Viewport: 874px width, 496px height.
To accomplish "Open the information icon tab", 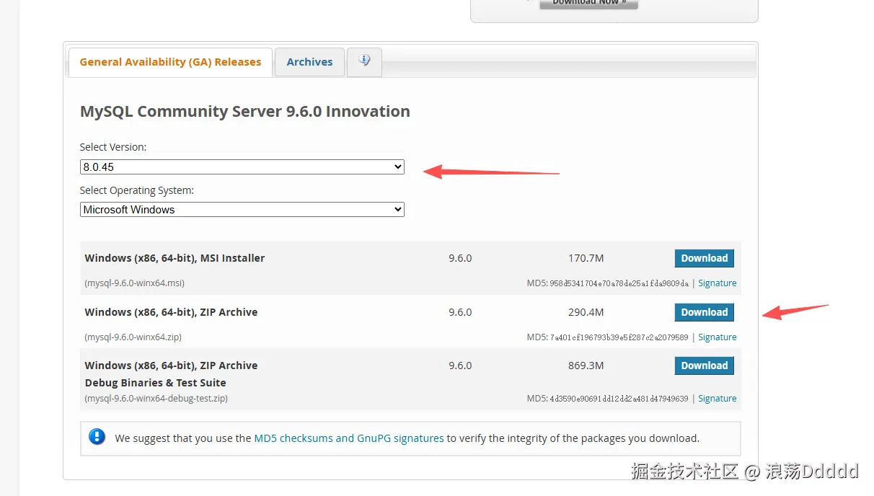I will (x=364, y=62).
